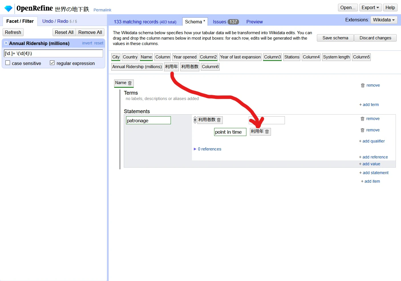Edit the patronage property field
Viewport: 401px width, 281px height.
(148, 120)
